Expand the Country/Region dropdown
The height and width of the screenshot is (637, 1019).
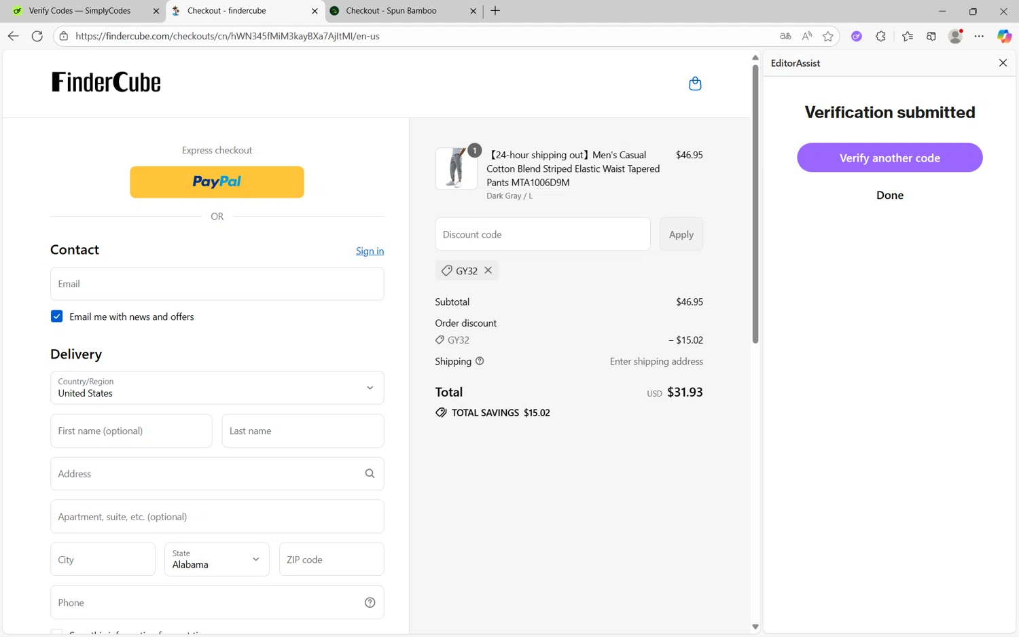coord(217,388)
